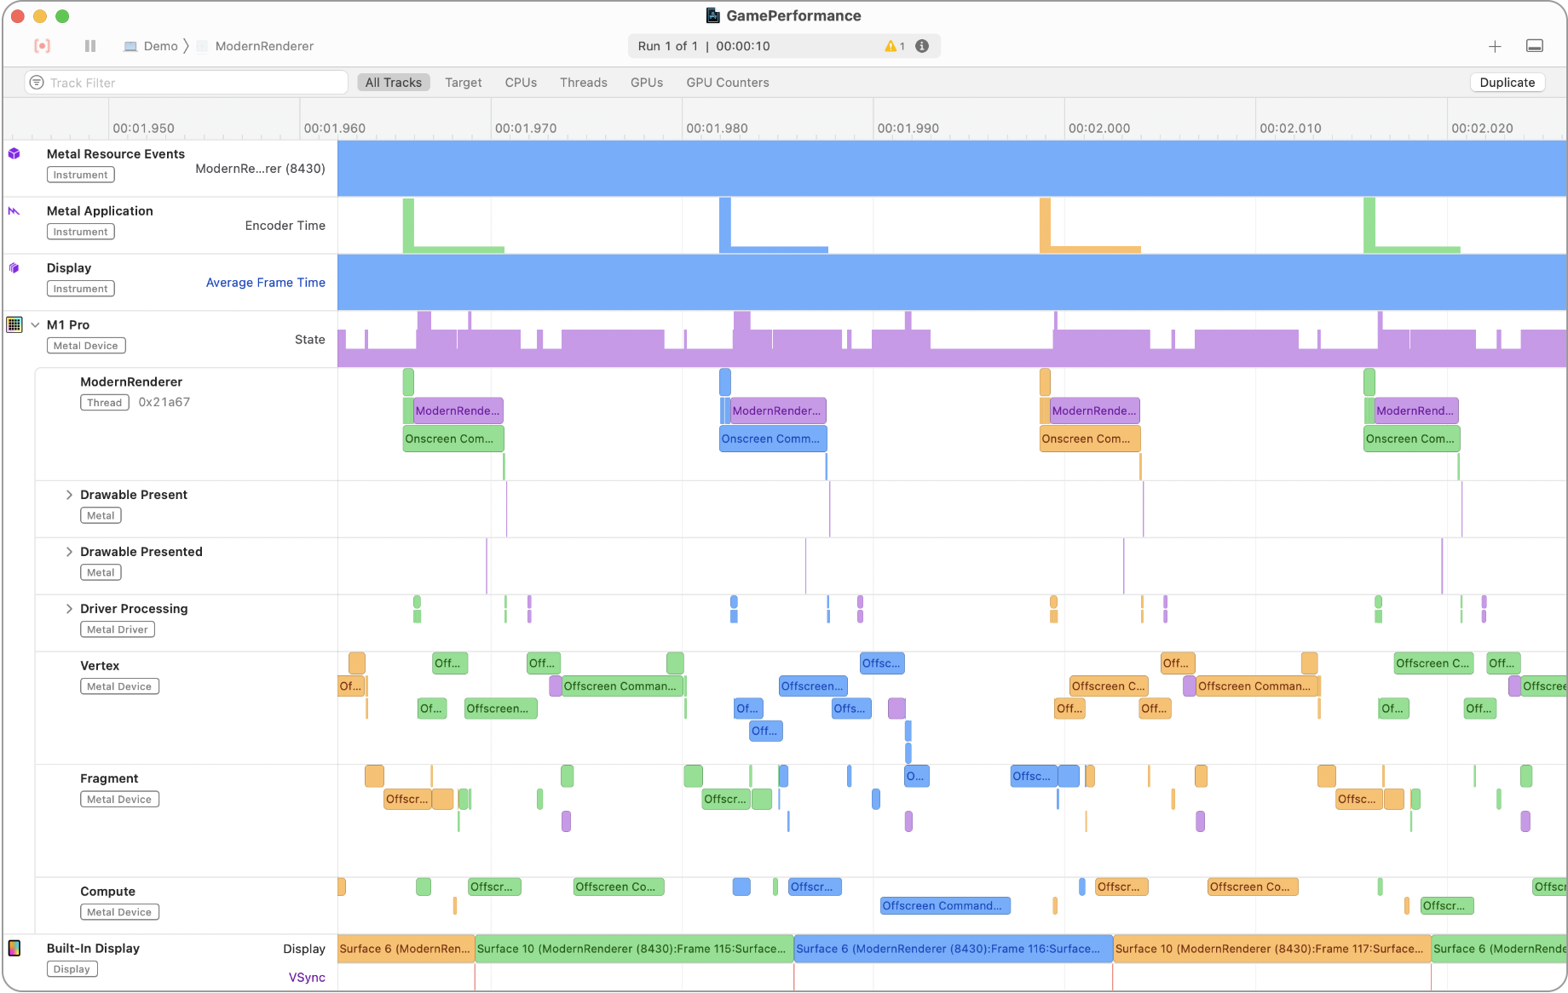Collapse the M1 Pro device track
This screenshot has width=1568, height=993.
pyautogui.click(x=35, y=324)
